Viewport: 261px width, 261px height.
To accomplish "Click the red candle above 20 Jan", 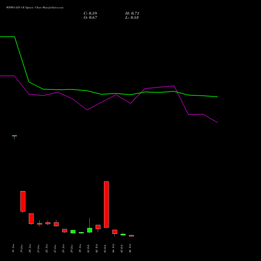I will (x=31, y=219).
